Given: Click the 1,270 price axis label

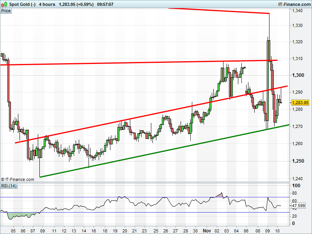Looking at the screenshot, I should [x=297, y=126].
